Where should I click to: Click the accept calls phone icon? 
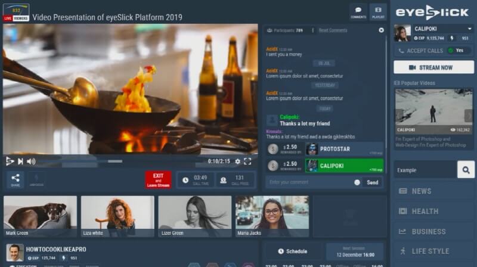(401, 51)
